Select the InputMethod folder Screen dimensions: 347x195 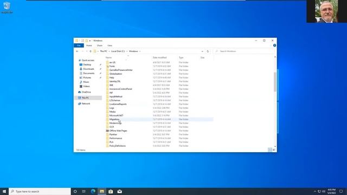[115, 96]
